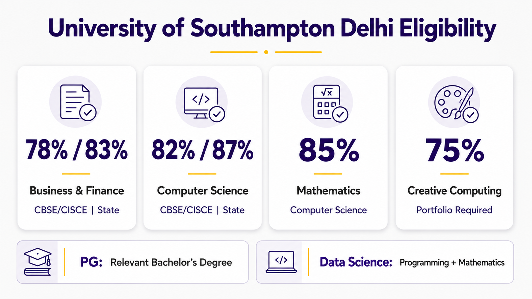Screen dimensions: 532x299
Task: Open the Computer Science card heading
Action: point(203,191)
